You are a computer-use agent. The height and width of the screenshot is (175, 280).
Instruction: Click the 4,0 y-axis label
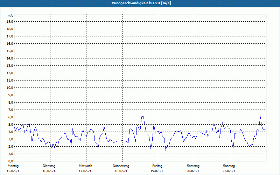pos(10,132)
